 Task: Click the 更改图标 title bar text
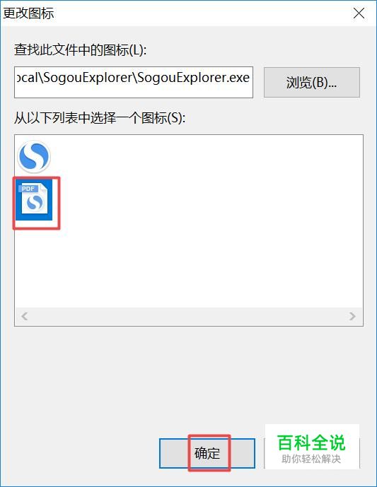tap(28, 13)
